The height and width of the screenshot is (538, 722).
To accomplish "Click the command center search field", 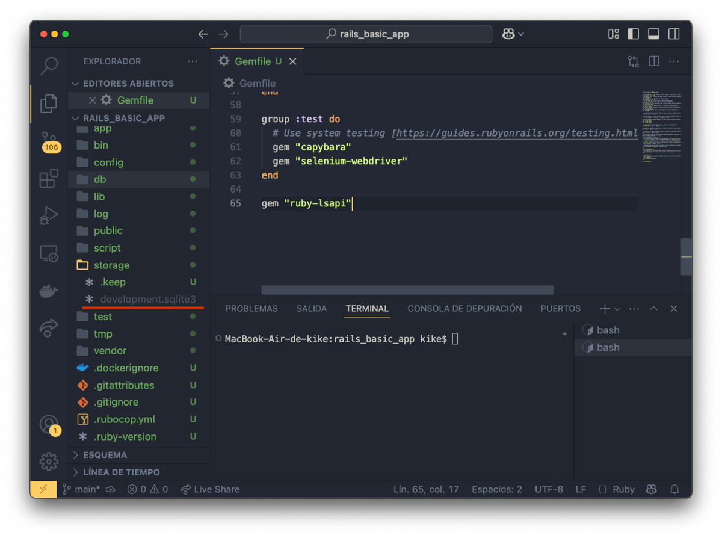I will [x=366, y=34].
